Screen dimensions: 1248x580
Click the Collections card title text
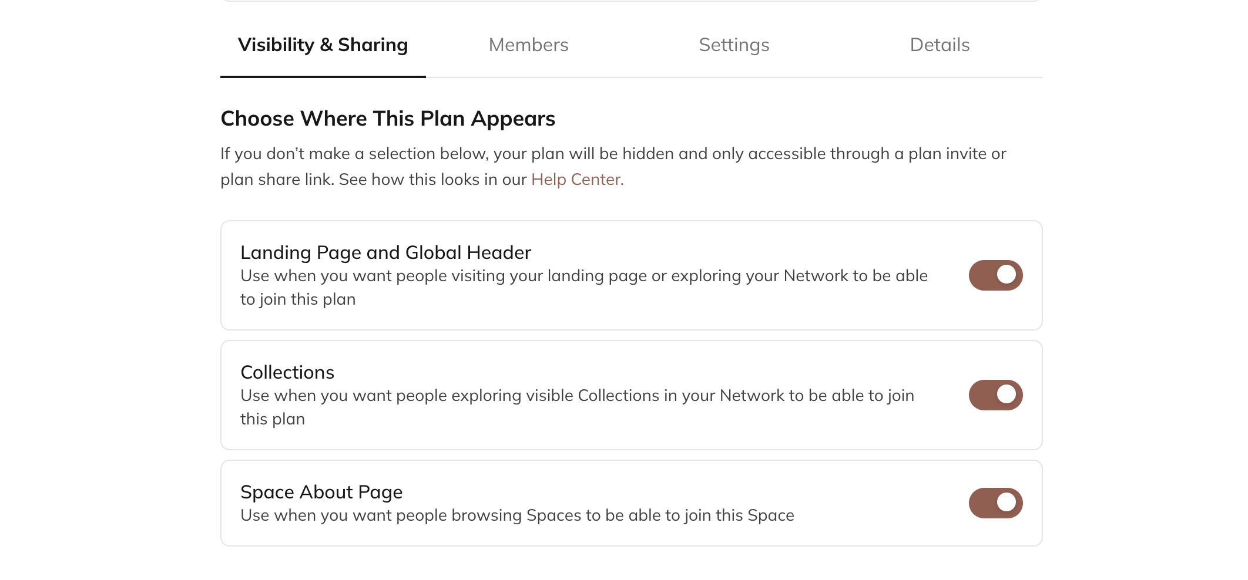click(x=287, y=372)
